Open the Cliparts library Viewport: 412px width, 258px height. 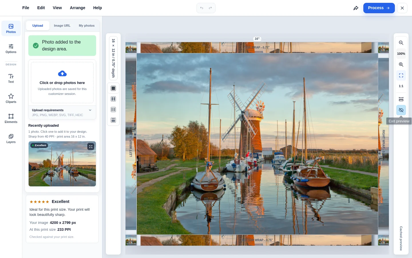[11, 98]
